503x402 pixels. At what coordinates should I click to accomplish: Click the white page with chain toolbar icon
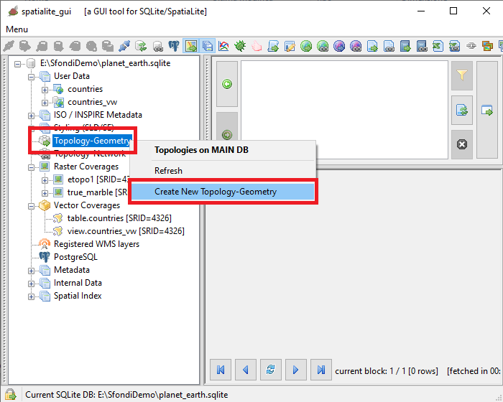pyautogui.click(x=389, y=46)
